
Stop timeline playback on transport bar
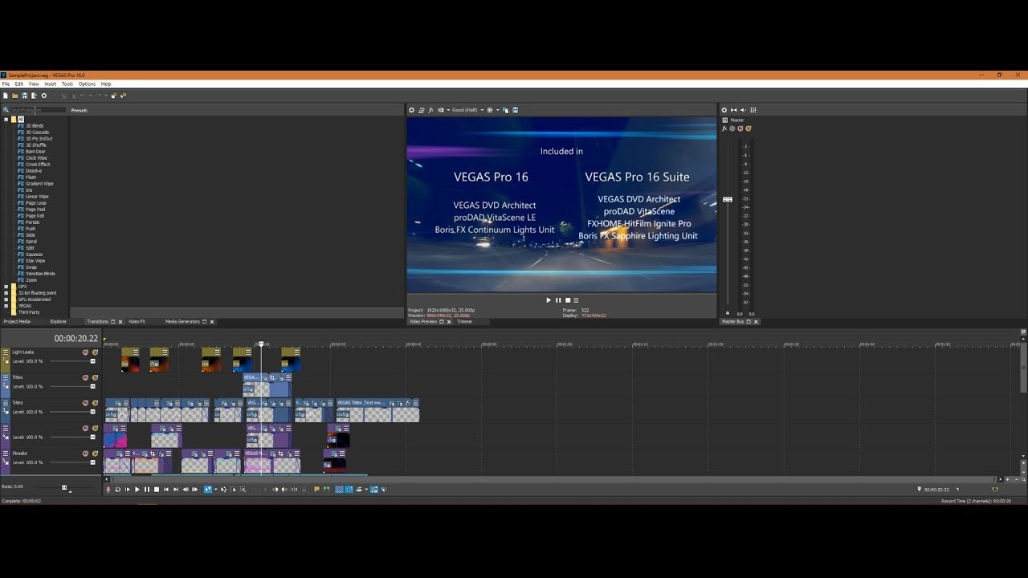pos(157,489)
